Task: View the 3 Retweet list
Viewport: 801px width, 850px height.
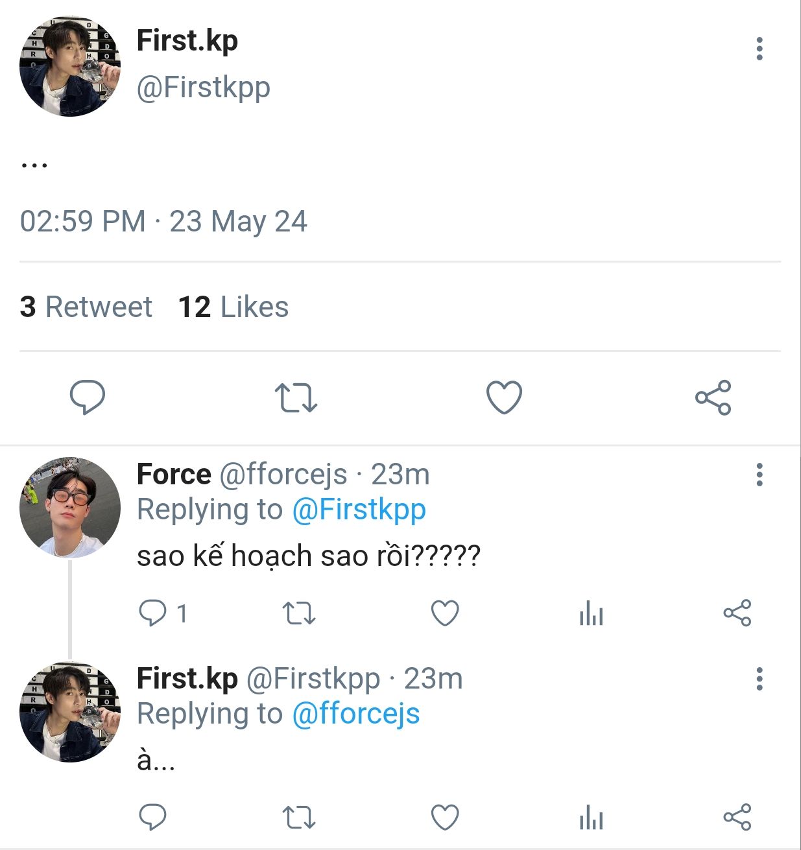Action: [86, 307]
